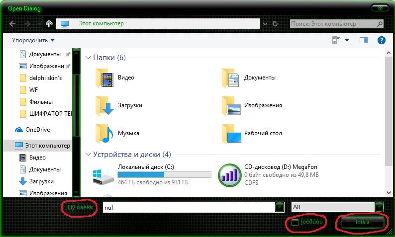The image size is (395, 237).
Task: Open the view options dropdown arrow
Action: (x=347, y=40)
